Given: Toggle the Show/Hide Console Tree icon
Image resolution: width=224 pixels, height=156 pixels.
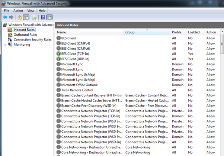Looking at the screenshot, I should 26,17.
